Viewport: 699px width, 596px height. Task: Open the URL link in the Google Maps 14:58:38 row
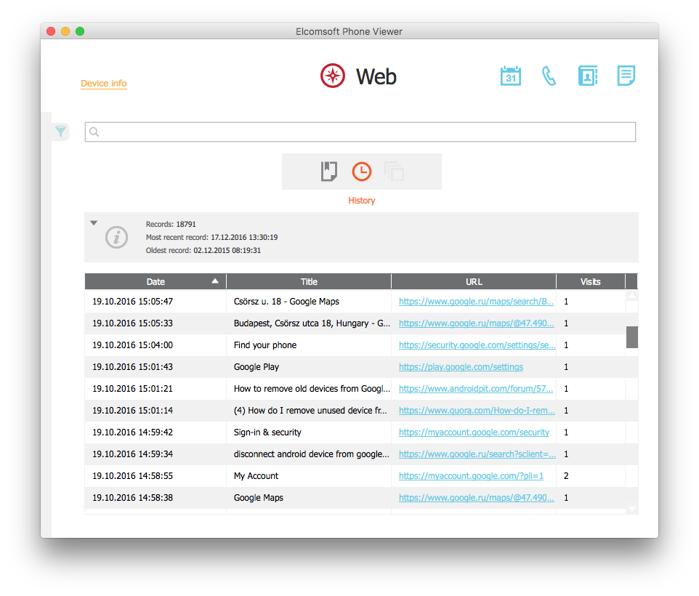point(476,498)
